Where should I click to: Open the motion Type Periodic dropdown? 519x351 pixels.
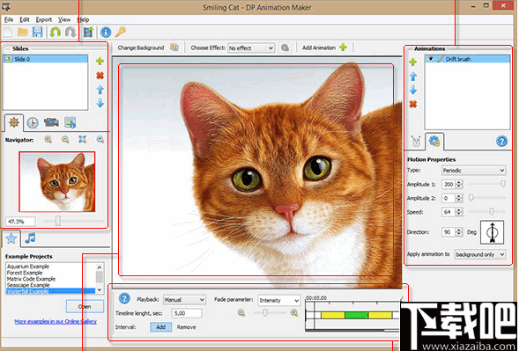(x=473, y=170)
